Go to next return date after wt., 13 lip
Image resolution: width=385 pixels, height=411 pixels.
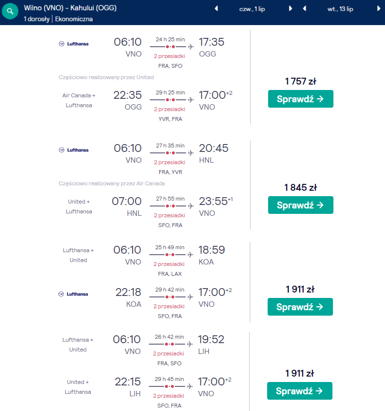(379, 9)
